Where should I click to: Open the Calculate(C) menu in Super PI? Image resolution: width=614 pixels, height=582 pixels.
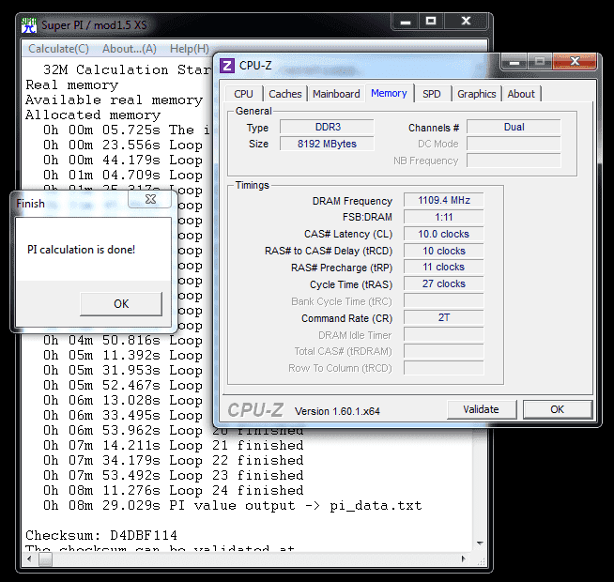(59, 49)
